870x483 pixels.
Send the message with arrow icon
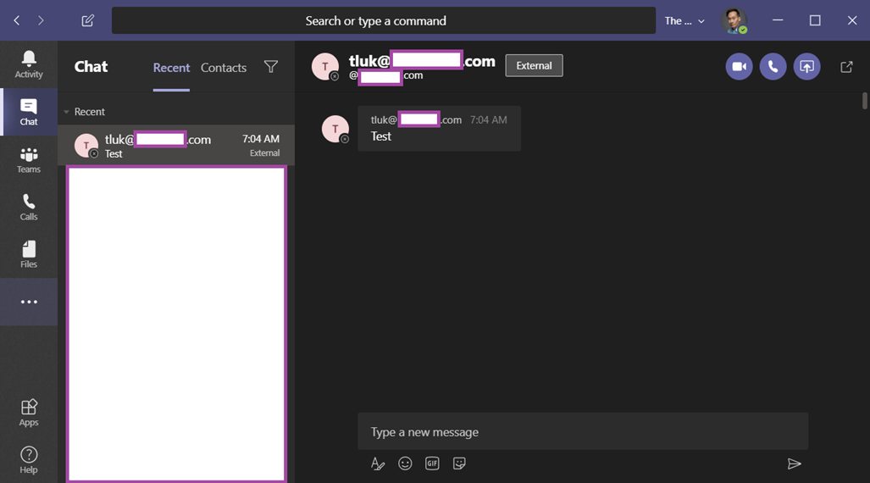point(794,464)
